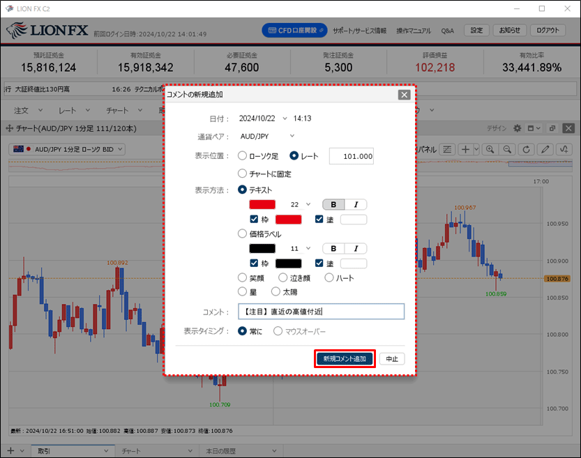This screenshot has height=458, width=581.
Task: Set display timing to マウスオーバー
Action: click(278, 331)
